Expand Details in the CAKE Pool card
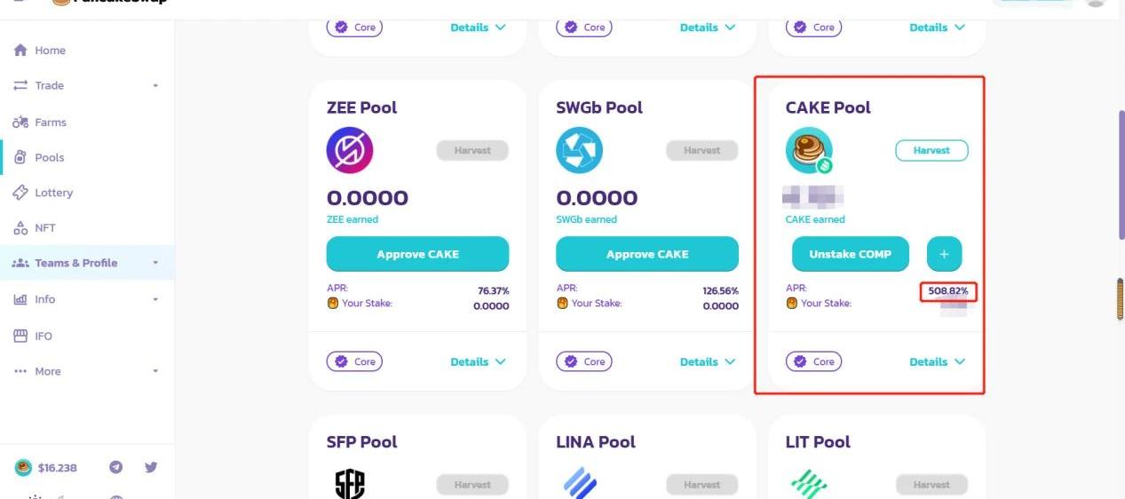 click(937, 361)
